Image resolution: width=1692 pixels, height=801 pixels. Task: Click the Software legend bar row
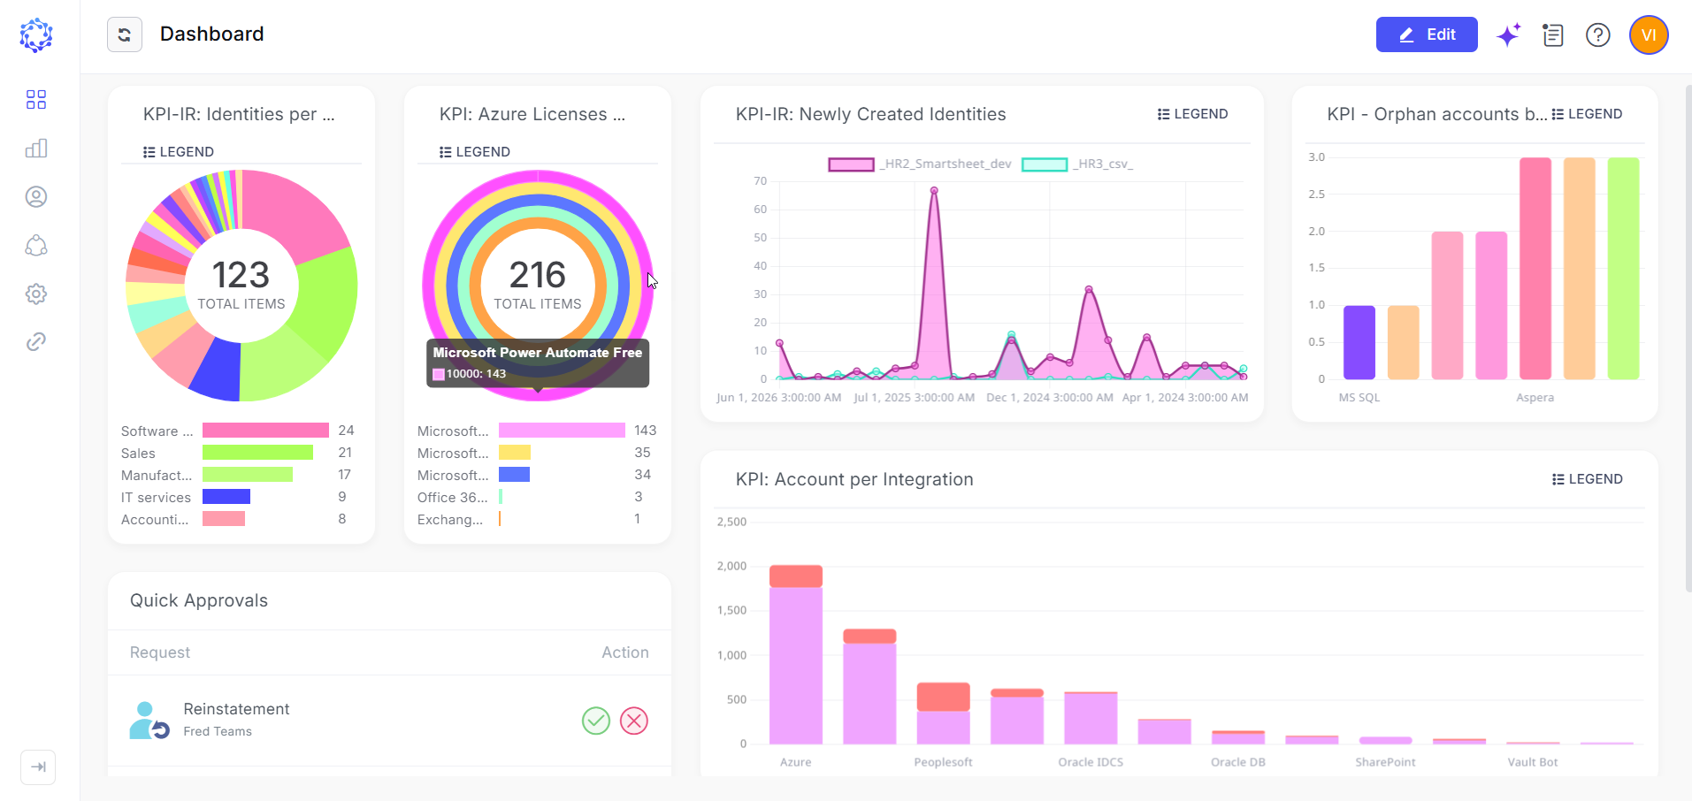coord(238,431)
